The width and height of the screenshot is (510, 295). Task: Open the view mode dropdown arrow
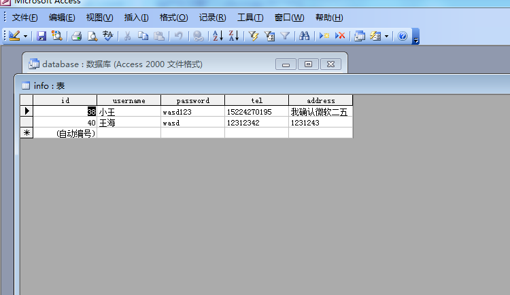[x=25, y=36]
